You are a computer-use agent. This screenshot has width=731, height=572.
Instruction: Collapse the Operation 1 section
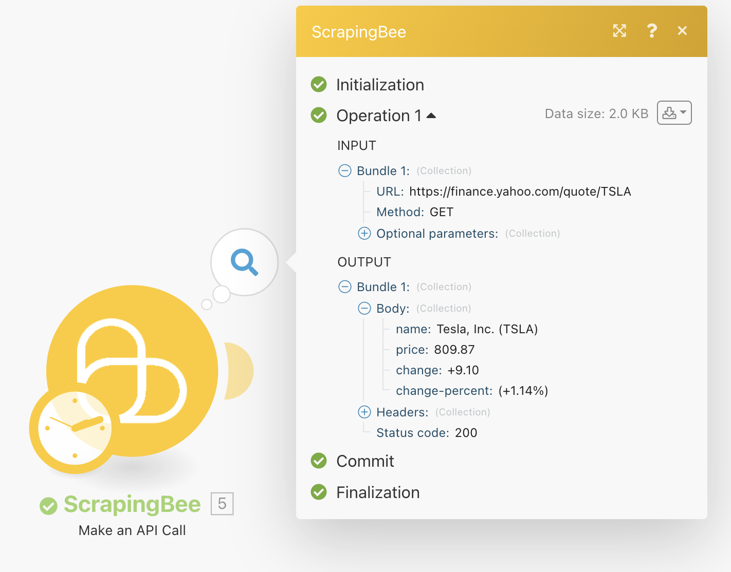point(431,116)
